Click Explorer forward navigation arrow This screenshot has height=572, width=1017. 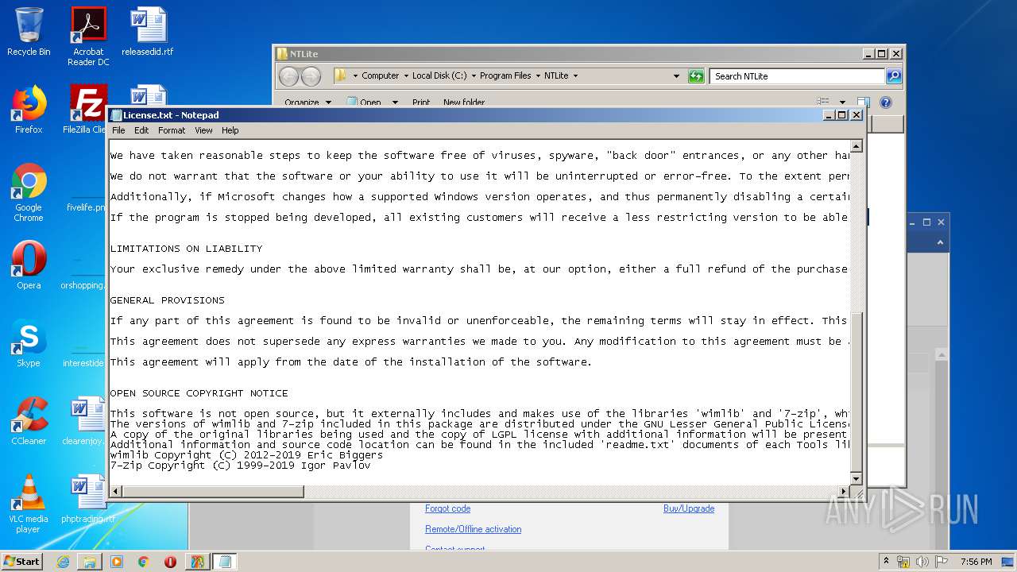[x=311, y=76]
